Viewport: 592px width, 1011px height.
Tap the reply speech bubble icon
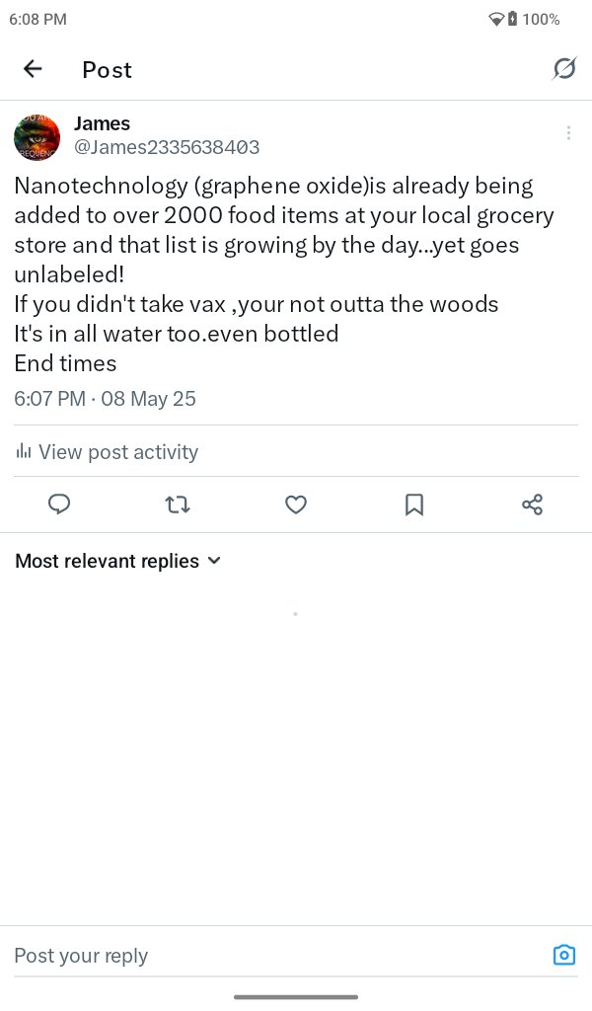[x=59, y=505]
